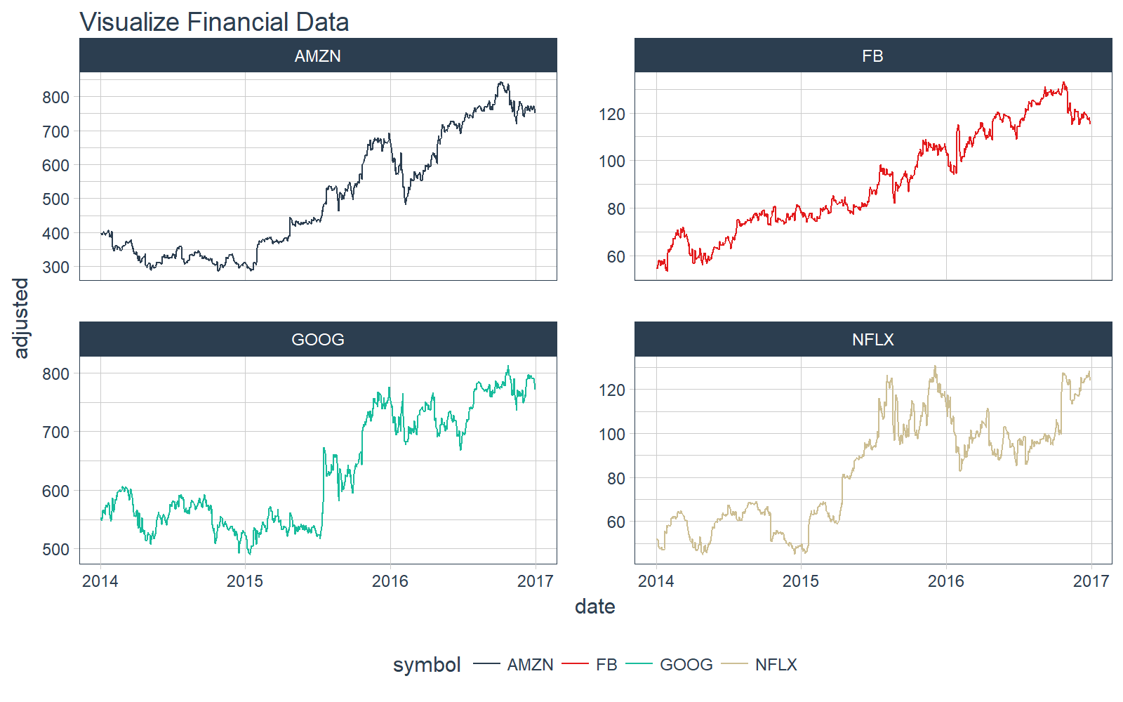Click the 120 y-axis label of FB
The width and height of the screenshot is (1123, 702).
click(x=611, y=114)
